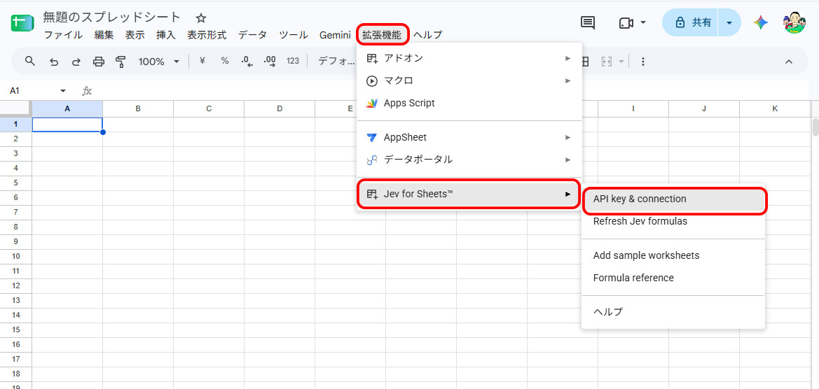
Task: Open the three-dot more toolbar options
Action: (x=643, y=62)
